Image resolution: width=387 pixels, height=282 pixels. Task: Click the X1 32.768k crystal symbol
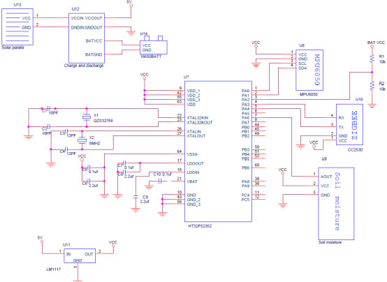[87, 117]
